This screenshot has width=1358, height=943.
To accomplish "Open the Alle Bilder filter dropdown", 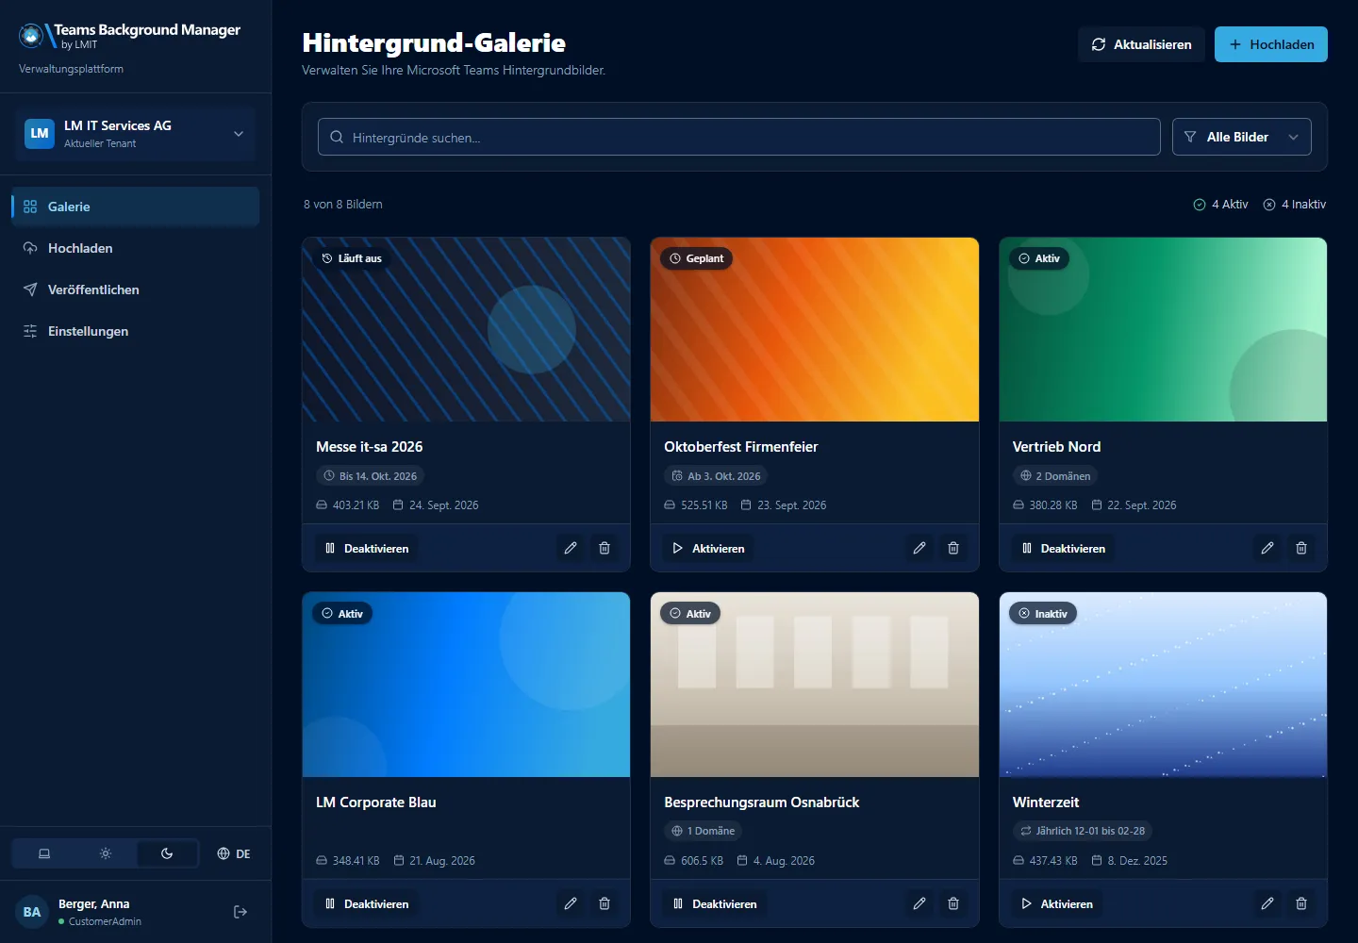I will click(x=1241, y=137).
